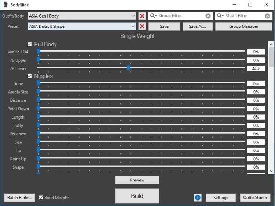This screenshot has height=206, width=275.
Task: Click into the Outfit Filter text field
Action: 245,16
